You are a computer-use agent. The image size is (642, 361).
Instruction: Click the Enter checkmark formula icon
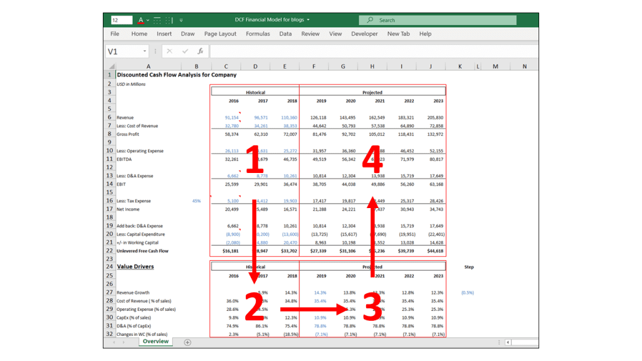click(185, 51)
